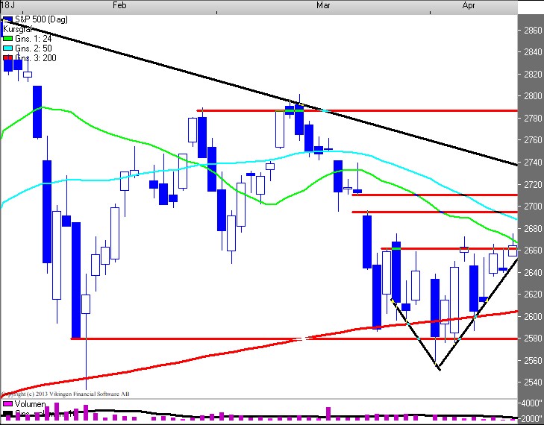544x425 pixels.
Task: Select the cyan Gns. 2: 50 swatch
Action: pyautogui.click(x=7, y=48)
